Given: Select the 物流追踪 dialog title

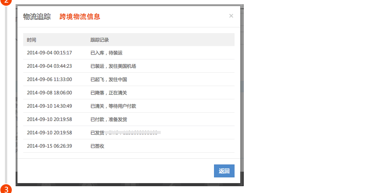Looking at the screenshot, I should 37,17.
